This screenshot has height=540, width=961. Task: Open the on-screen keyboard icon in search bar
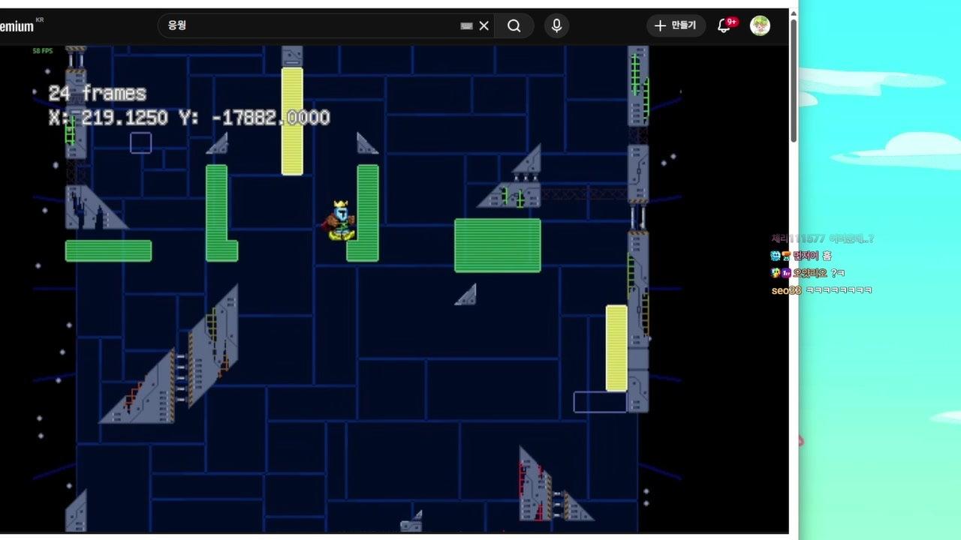466,25
